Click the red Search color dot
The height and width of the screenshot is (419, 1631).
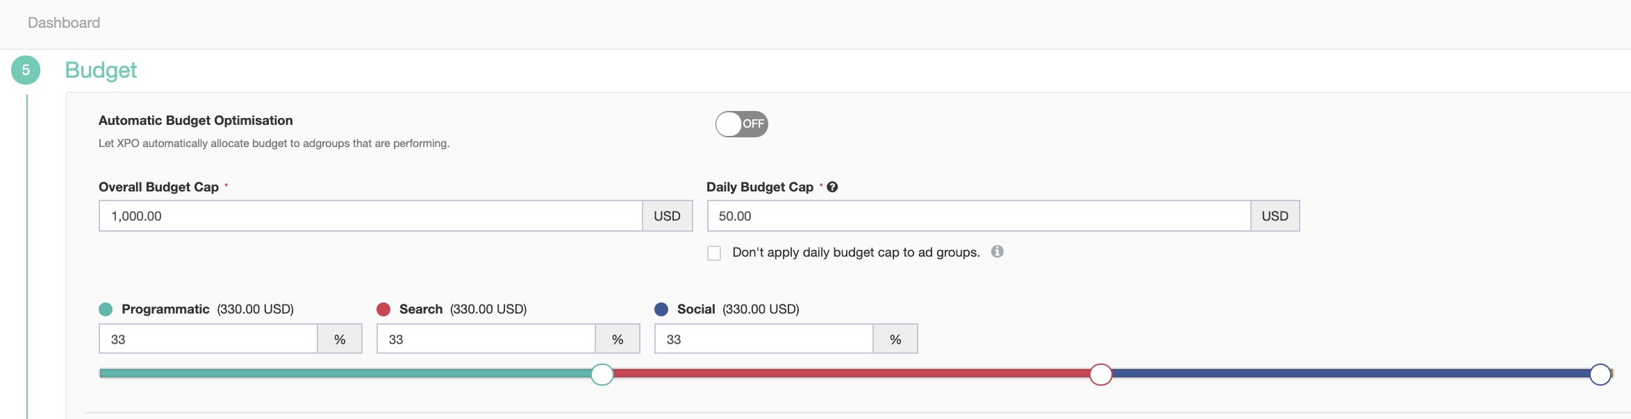tap(383, 309)
